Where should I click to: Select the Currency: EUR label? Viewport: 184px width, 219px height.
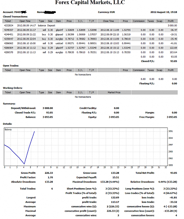click(x=106, y=12)
